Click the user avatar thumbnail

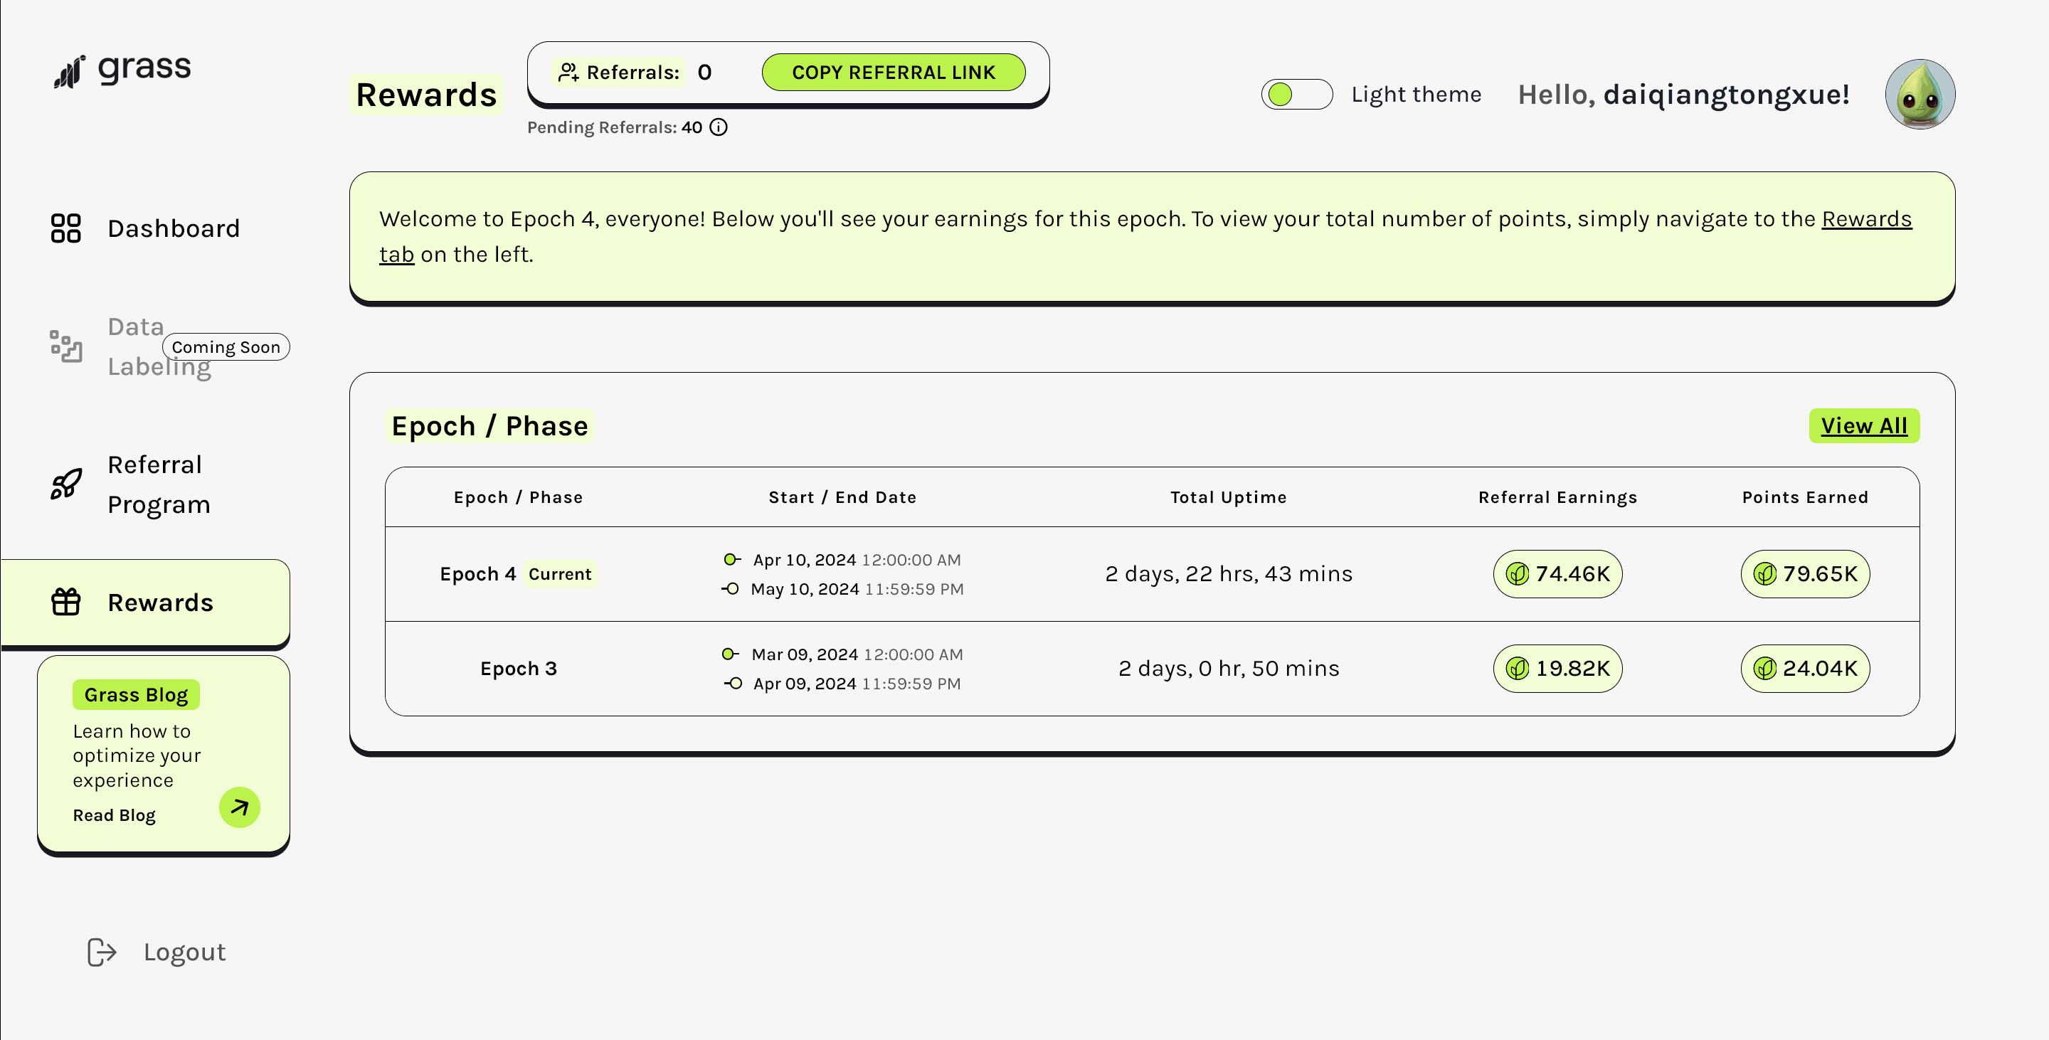pos(1920,95)
